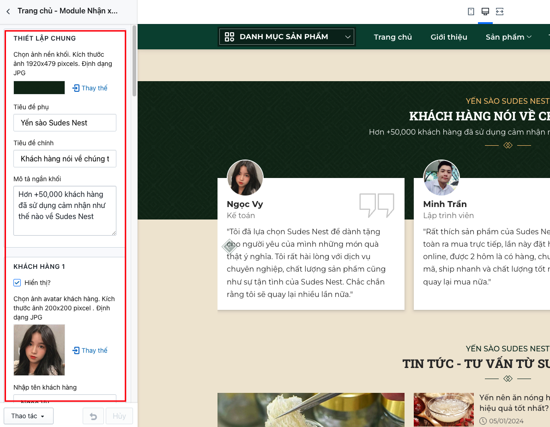Image resolution: width=550 pixels, height=427 pixels.
Task: Click Minh Trần's round avatar photo
Action: pyautogui.click(x=441, y=178)
